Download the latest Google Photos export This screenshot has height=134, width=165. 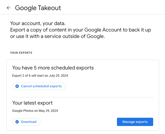point(26,122)
